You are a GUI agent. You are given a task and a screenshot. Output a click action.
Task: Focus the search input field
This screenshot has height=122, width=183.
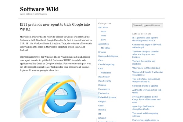pyautogui.click(x=148, y=25)
